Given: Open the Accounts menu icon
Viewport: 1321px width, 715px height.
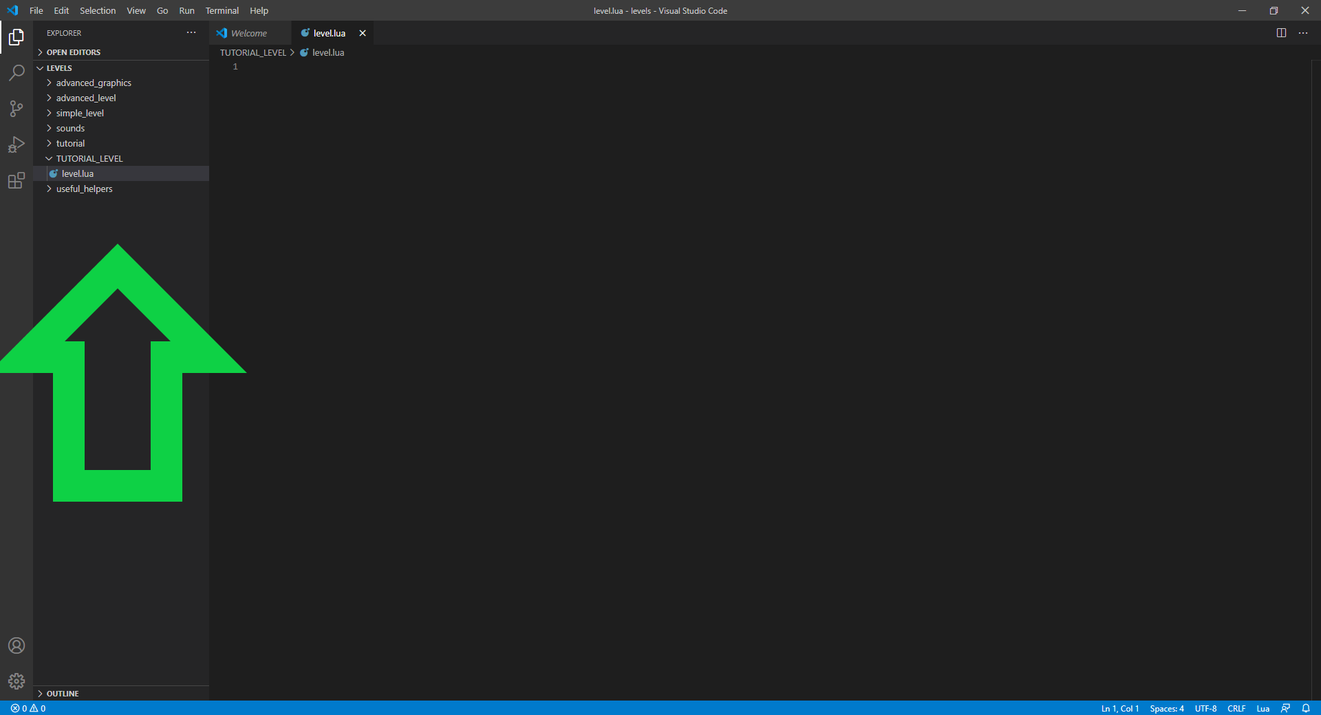Looking at the screenshot, I should pyautogui.click(x=17, y=645).
